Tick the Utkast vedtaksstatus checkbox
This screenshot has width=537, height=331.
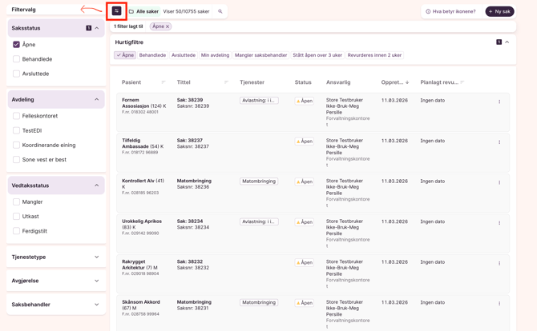click(16, 217)
